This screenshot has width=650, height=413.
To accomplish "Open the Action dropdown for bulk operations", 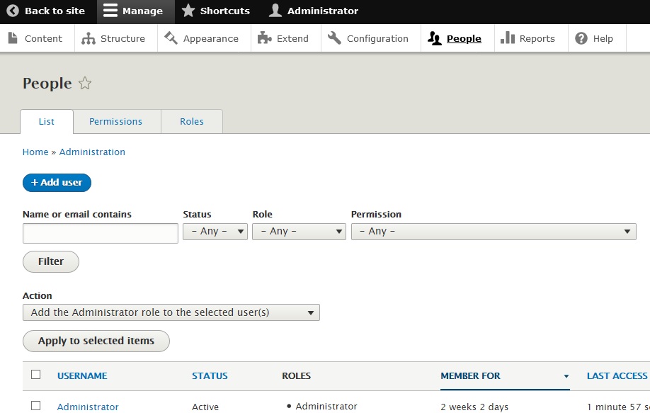I will click(x=171, y=312).
